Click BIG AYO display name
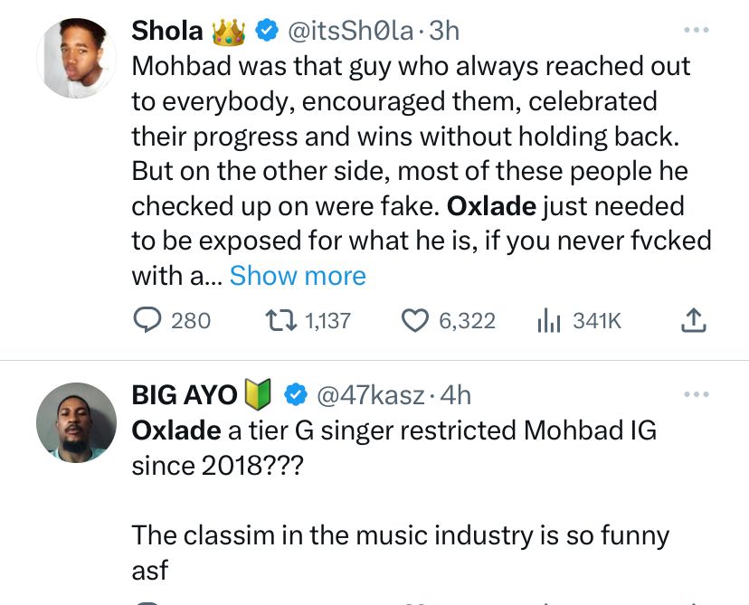 tap(185, 394)
